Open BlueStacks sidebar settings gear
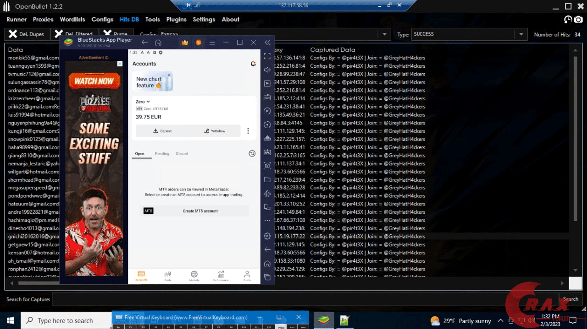 tap(267, 236)
